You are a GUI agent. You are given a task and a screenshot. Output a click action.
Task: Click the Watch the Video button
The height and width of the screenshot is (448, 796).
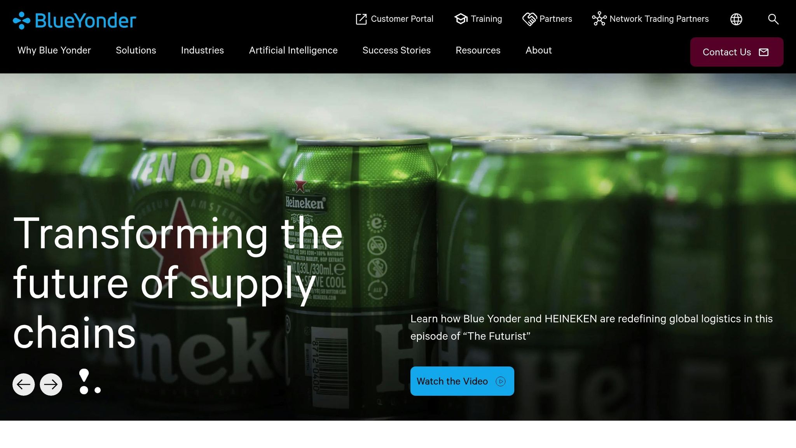coord(462,381)
